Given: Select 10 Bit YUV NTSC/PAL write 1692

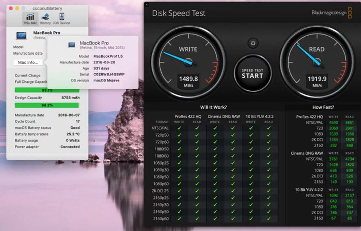Looking at the screenshot, I should coord(333,195).
